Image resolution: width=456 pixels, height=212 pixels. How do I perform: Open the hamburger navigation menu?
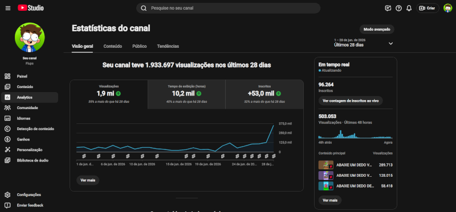click(8, 8)
